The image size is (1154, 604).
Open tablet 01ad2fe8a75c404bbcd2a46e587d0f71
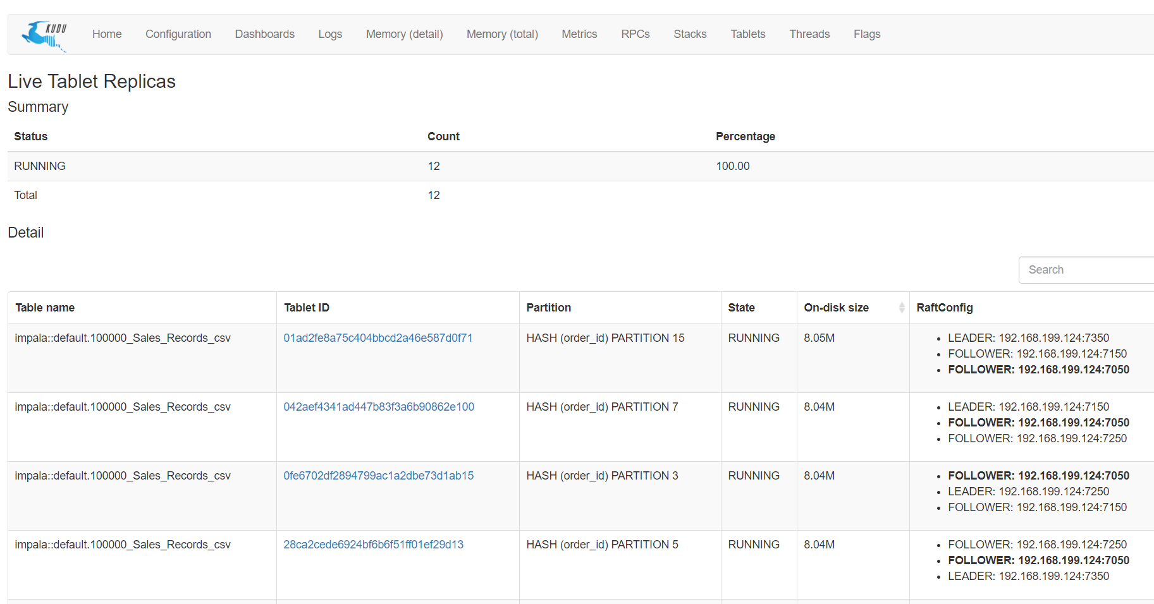tap(378, 338)
